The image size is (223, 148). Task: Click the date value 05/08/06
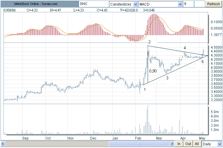pos(9,10)
